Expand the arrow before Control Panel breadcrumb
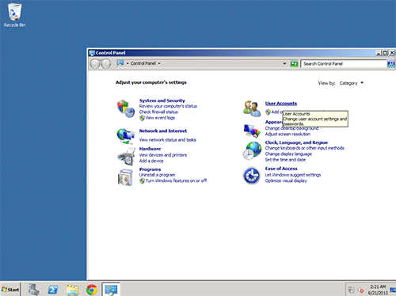This screenshot has width=396, height=296. pyautogui.click(x=128, y=63)
